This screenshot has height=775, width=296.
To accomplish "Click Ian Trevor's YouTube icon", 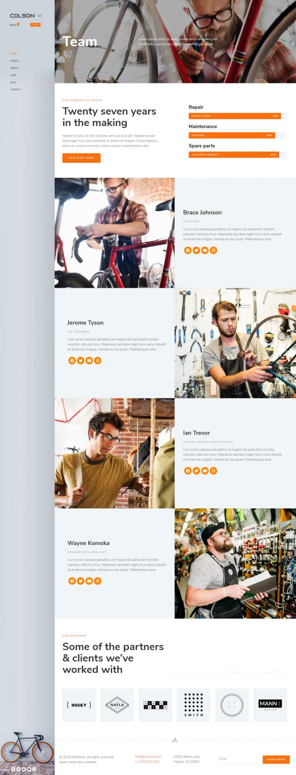I will click(205, 470).
